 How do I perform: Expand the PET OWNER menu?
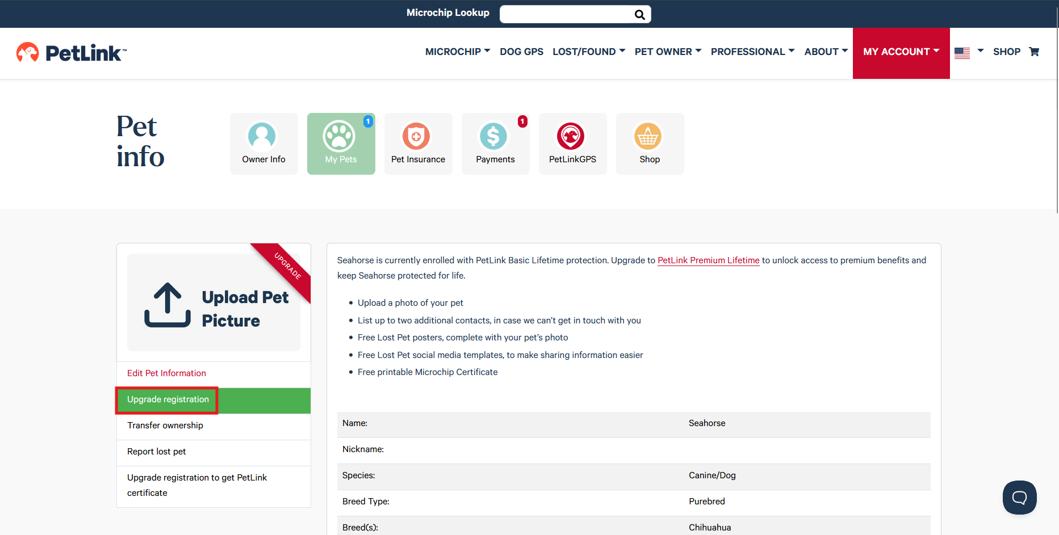tap(668, 52)
